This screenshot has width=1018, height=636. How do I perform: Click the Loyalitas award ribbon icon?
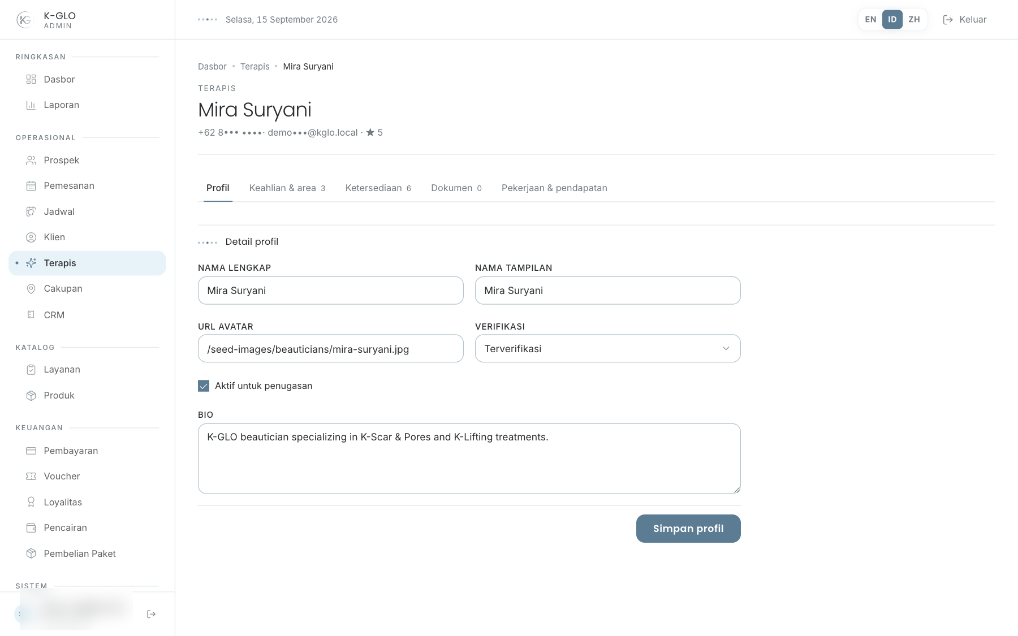point(31,502)
